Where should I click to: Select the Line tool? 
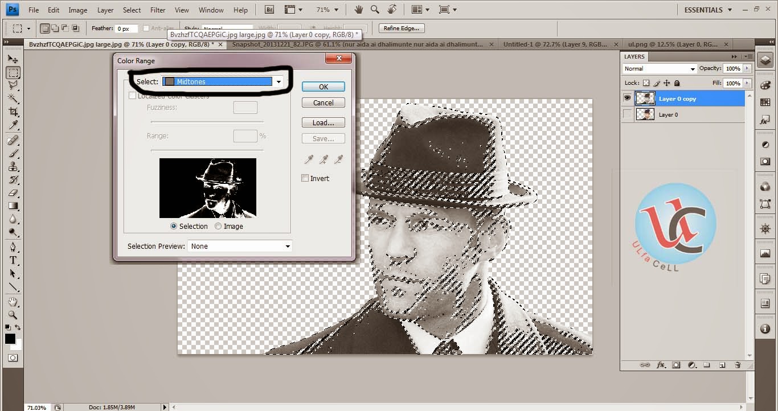tap(13, 286)
